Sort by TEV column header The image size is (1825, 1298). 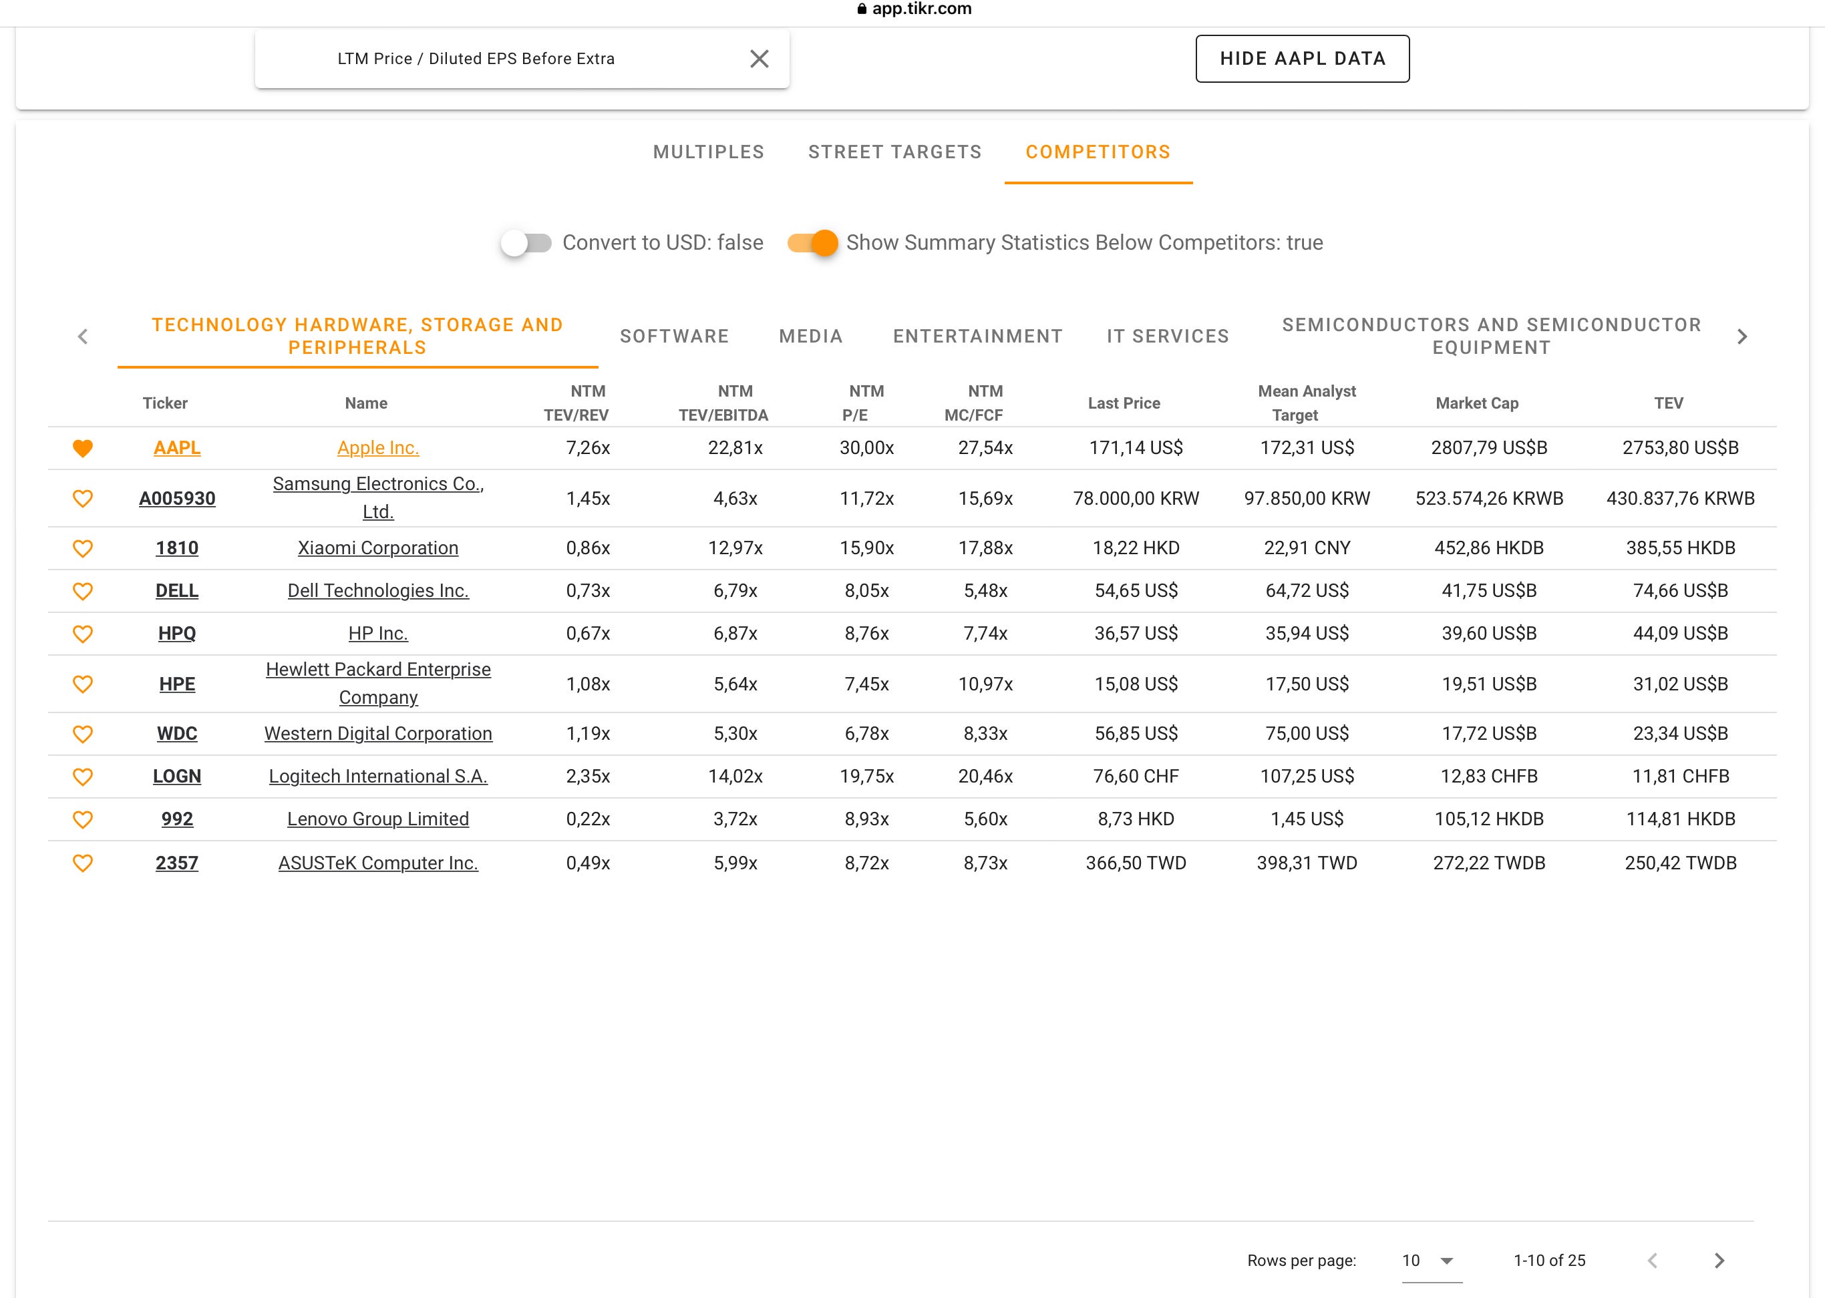click(x=1668, y=404)
